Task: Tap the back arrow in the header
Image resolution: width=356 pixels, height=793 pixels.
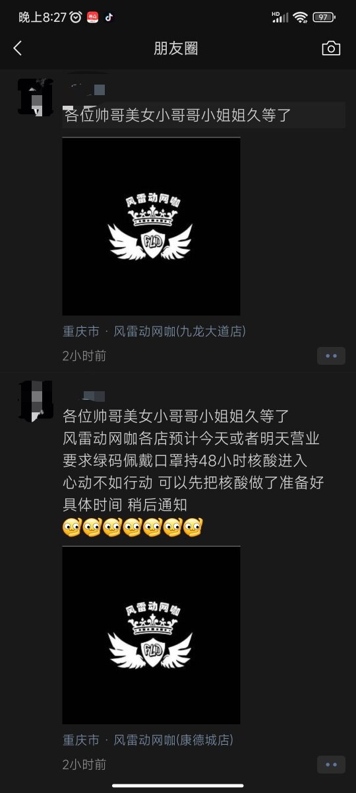Action: [18, 48]
